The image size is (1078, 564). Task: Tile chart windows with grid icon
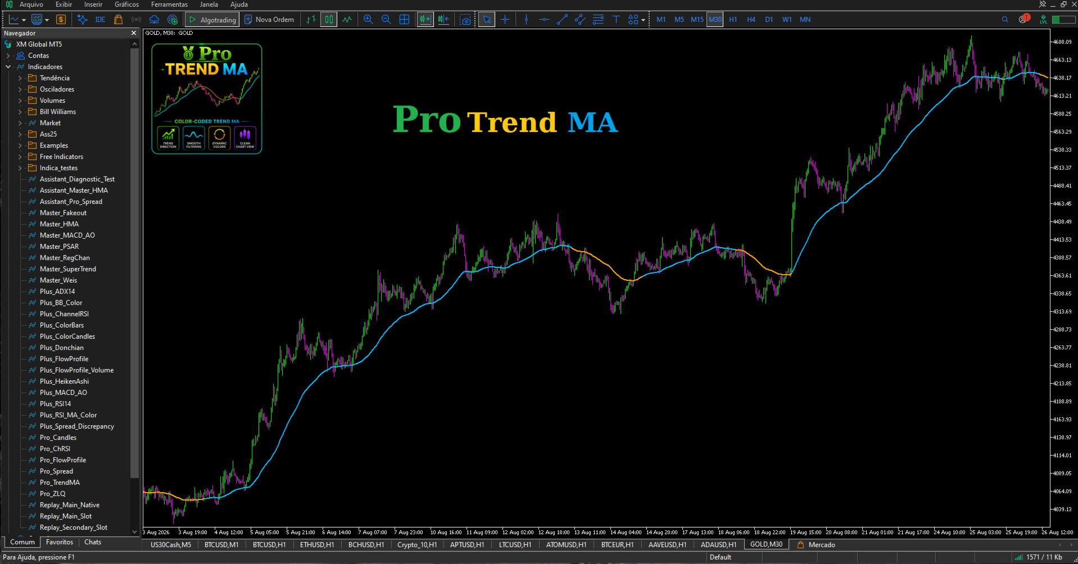(x=404, y=20)
